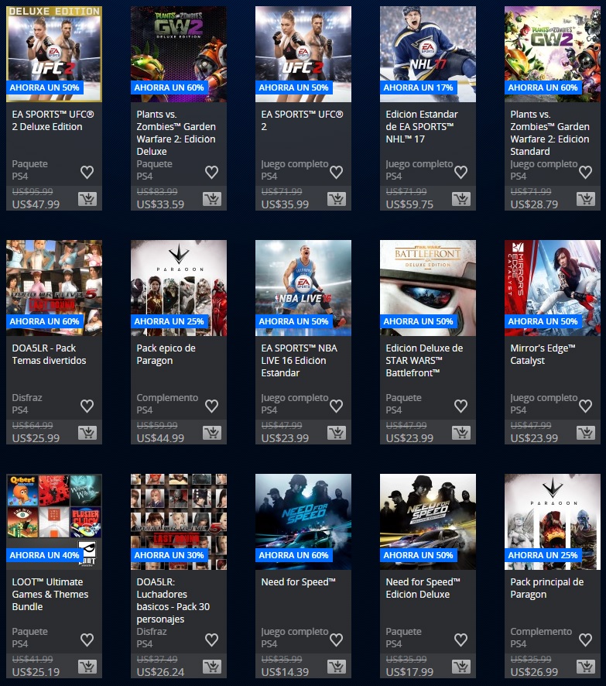The image size is (606, 686).
Task: Add EA SPORTS UFC 2 Deluxe Edition to cart
Action: [x=87, y=199]
